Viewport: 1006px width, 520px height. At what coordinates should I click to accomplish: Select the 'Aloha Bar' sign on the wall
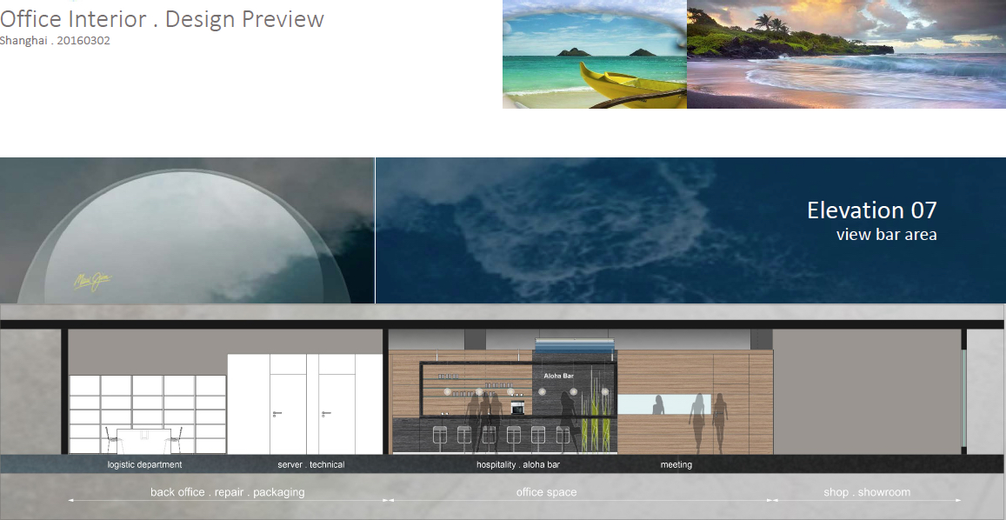558,376
